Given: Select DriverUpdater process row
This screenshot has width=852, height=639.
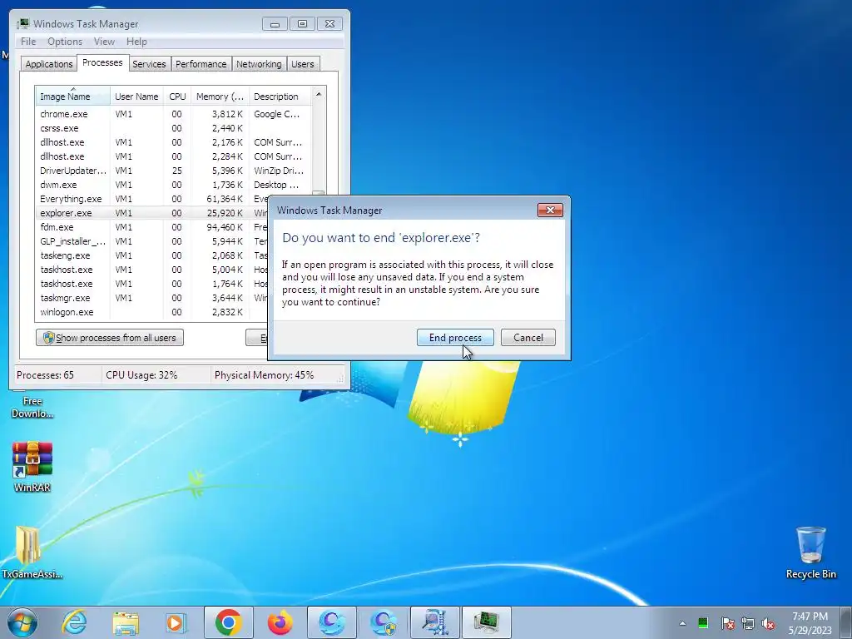Looking at the screenshot, I should [173, 171].
